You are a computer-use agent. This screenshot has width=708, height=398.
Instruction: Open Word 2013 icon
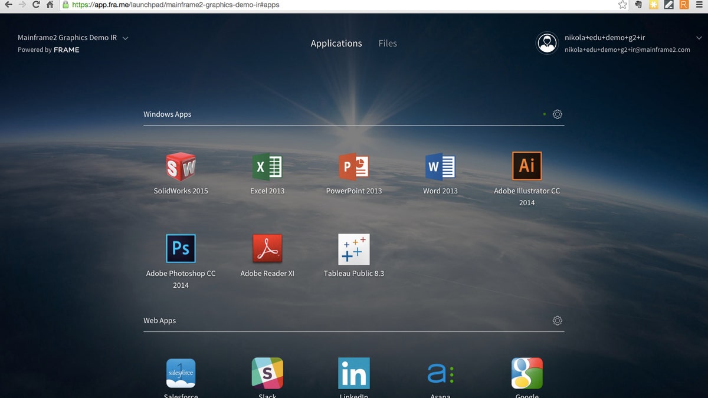click(x=440, y=166)
